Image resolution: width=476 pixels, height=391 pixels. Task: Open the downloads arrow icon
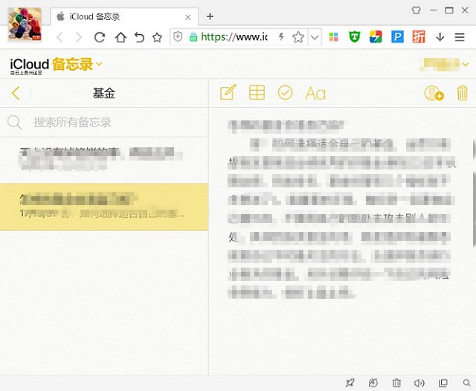click(x=440, y=37)
